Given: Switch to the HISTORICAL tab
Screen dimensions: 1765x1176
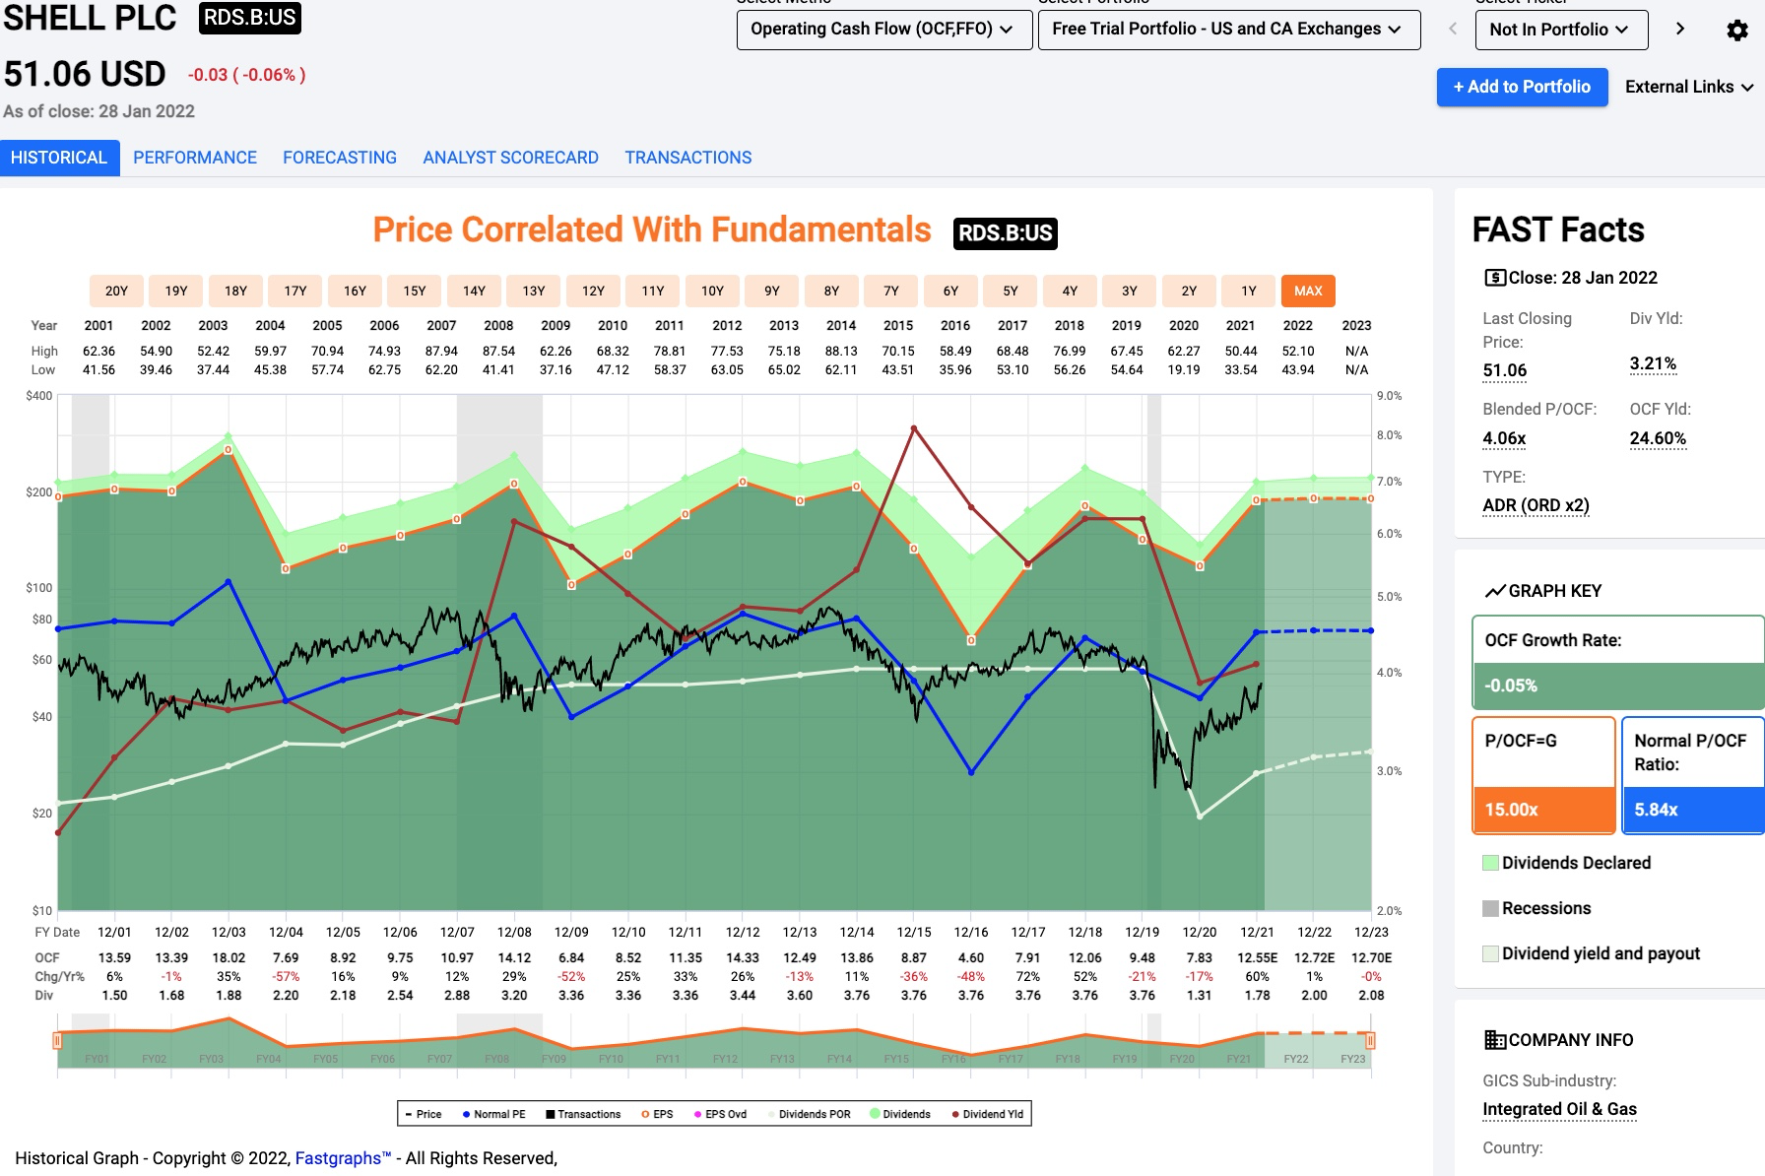Looking at the screenshot, I should [x=59, y=158].
